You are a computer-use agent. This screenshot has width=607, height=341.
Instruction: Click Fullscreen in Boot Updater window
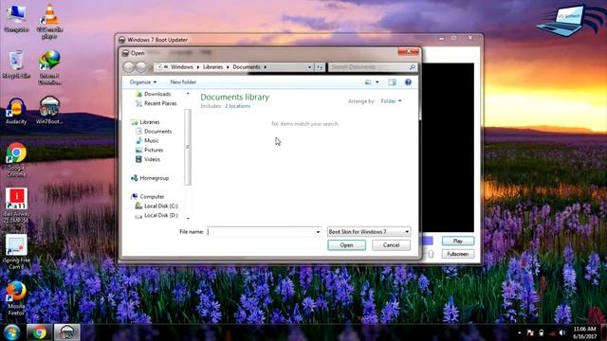(458, 254)
